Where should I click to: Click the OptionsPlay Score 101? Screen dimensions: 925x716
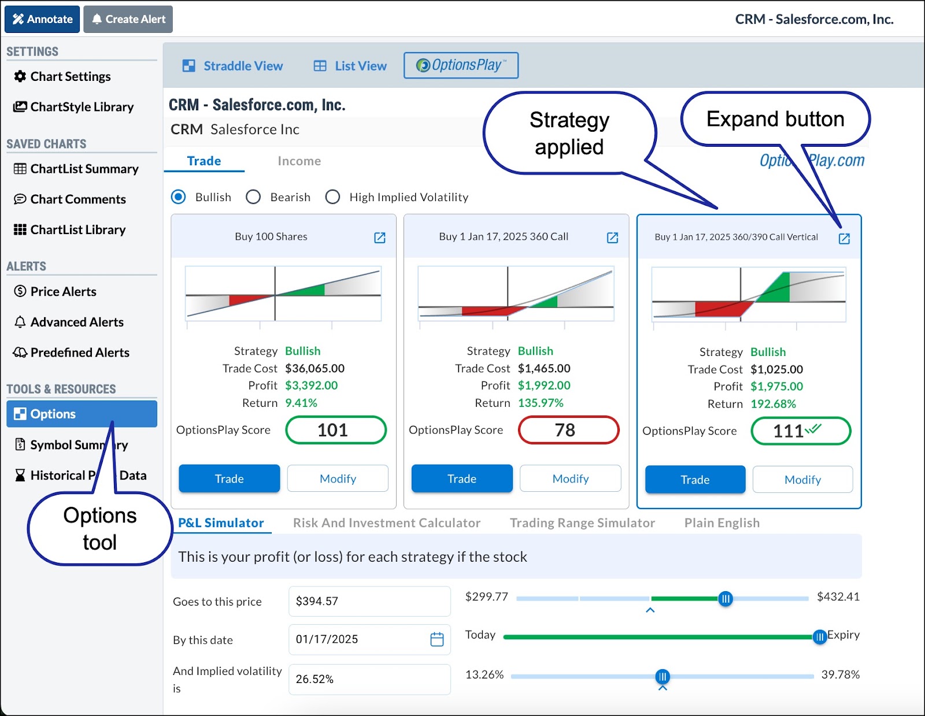coord(336,430)
